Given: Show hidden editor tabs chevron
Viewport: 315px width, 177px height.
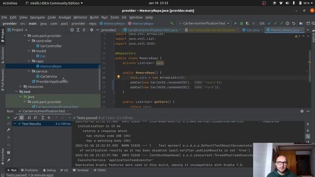Looking at the screenshot, I should pyautogui.click(x=308, y=30).
